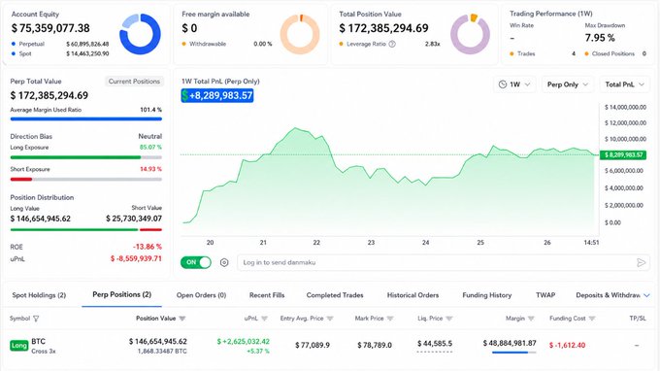Screen dimensions: 660x371
Task: Click the highlighted +8,289,983.57 PnL value
Action: pyautogui.click(x=217, y=95)
